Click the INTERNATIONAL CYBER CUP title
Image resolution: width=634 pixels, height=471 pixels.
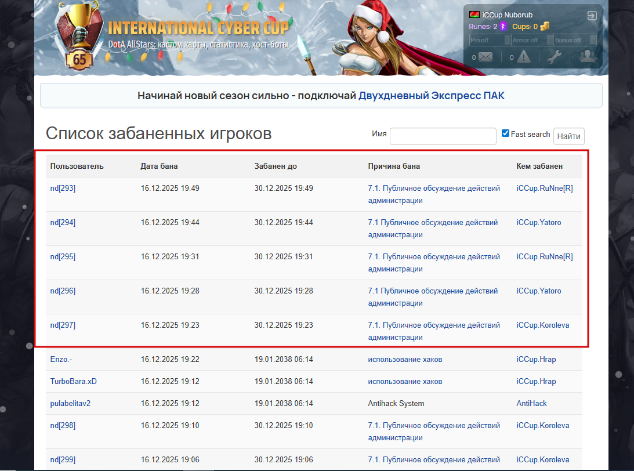198,28
